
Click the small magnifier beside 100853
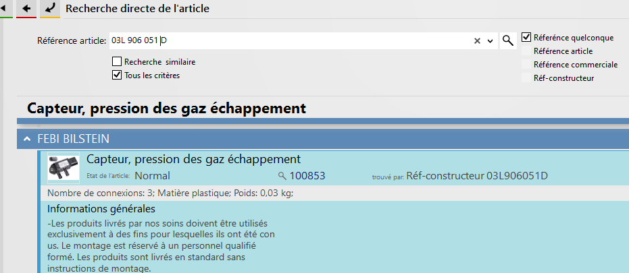(282, 175)
